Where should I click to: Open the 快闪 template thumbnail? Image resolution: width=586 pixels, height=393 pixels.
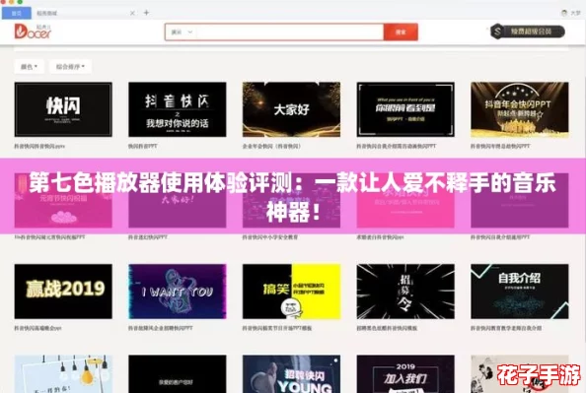[63, 109]
